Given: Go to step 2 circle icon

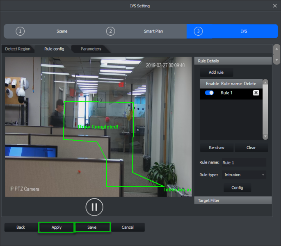Looking at the screenshot, I should [110, 31].
